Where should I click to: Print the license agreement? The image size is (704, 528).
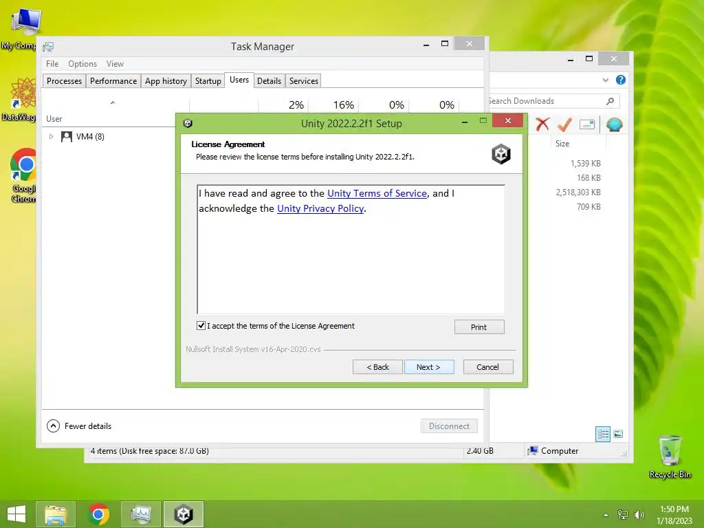479,327
